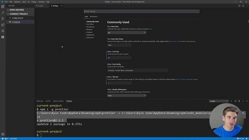
Task: Split the editor with the split icon
Action: [x=243, y=6]
